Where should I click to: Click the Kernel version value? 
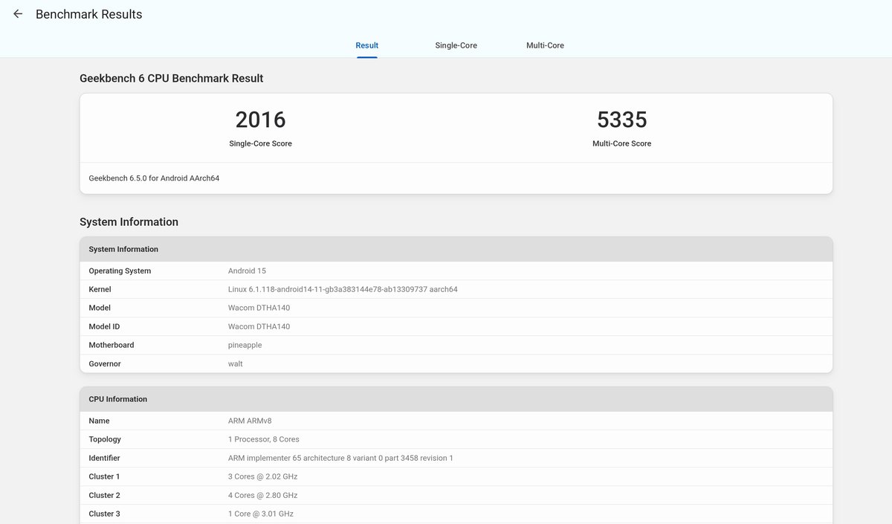coord(342,289)
